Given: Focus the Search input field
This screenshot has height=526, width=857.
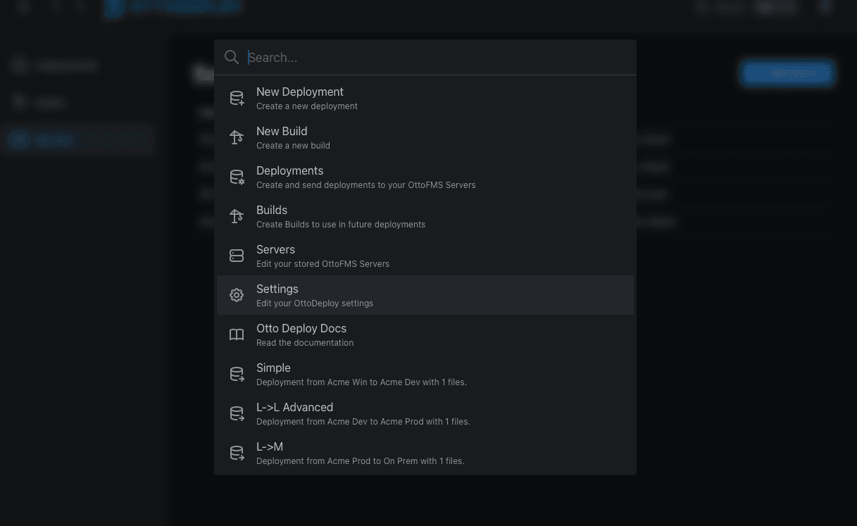Looking at the screenshot, I should (437, 58).
